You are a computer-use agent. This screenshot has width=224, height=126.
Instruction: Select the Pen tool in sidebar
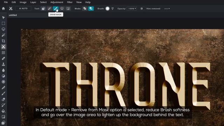pos(3,87)
